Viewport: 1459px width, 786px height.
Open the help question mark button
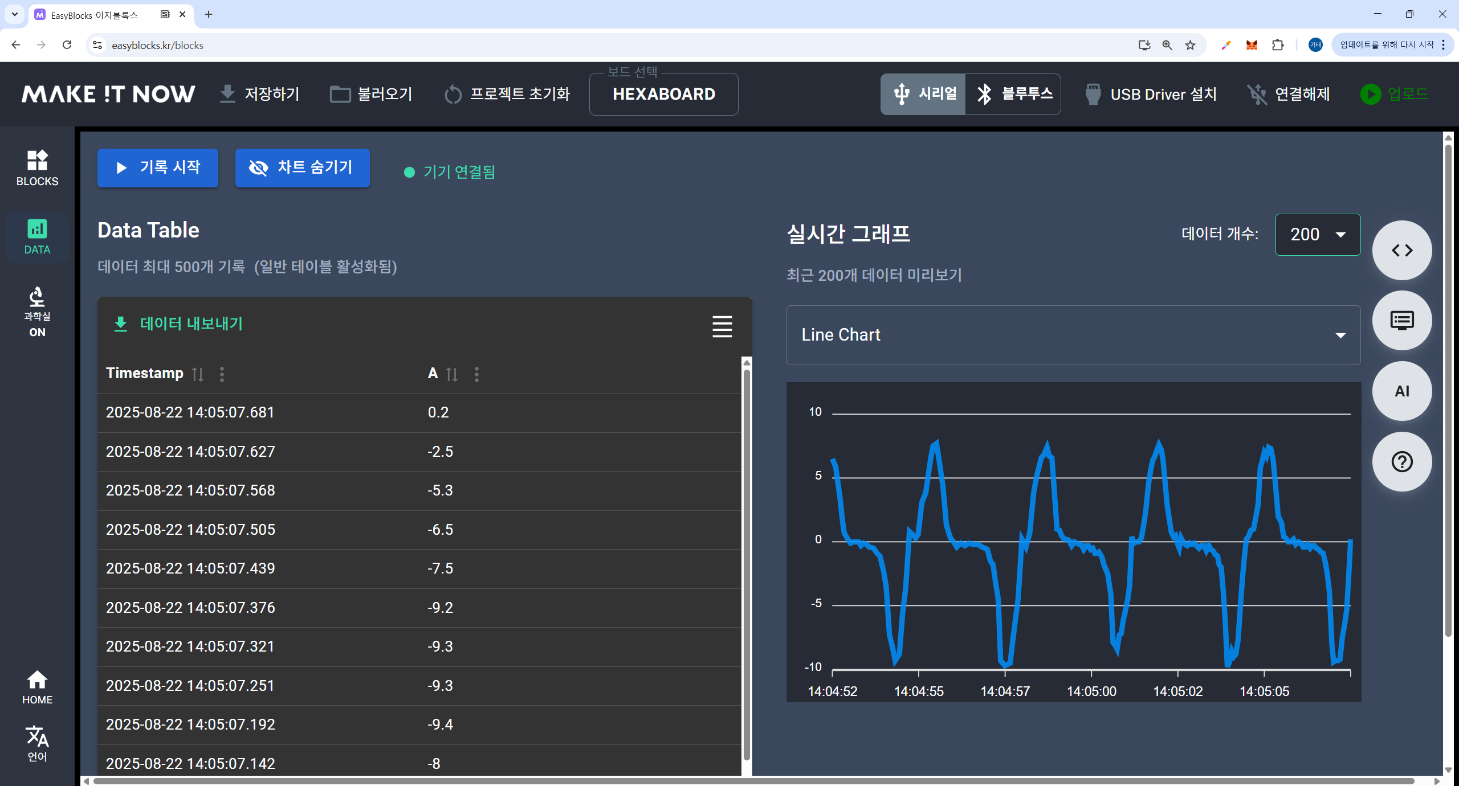(1401, 462)
